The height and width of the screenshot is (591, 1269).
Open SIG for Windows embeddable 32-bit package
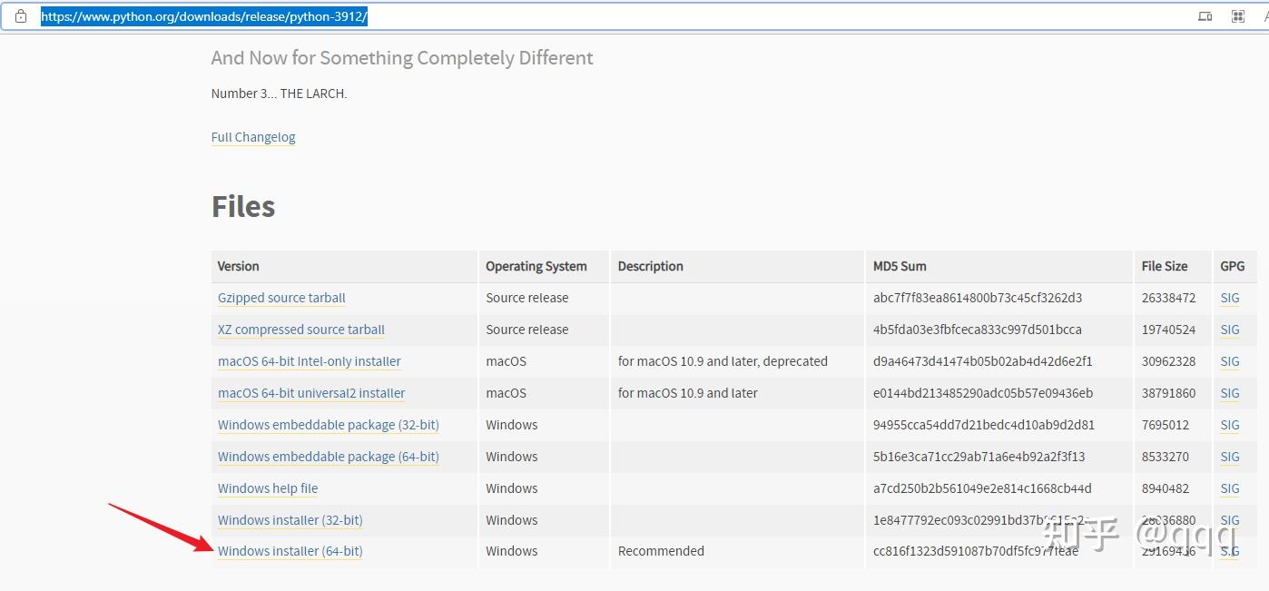[x=1230, y=425]
